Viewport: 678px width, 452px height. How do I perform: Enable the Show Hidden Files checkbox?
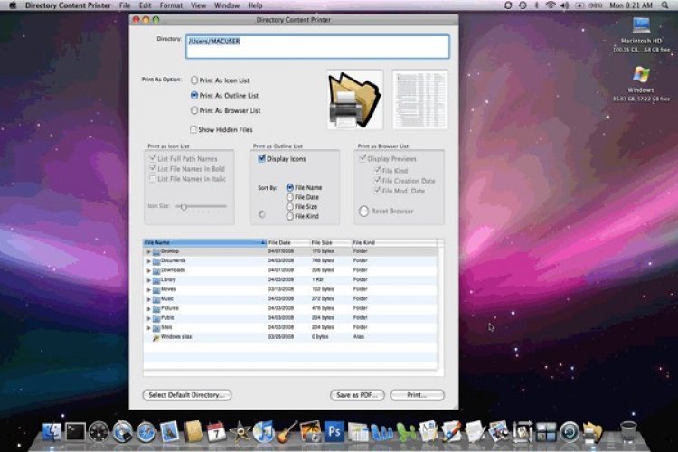[x=193, y=129]
